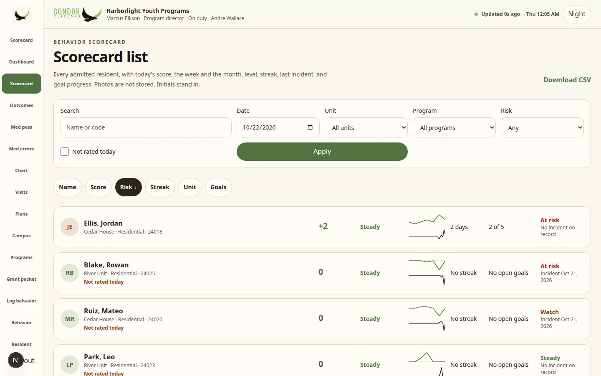Viewport: 601px width, 376px height.
Task: Click the MR avatar for Mateo Ruiz
Action: pyautogui.click(x=70, y=319)
